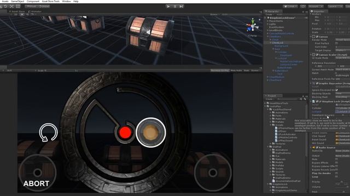Screen dimensions: 350x196
Task: Adjust the Game view Scale slider
Action: tap(60, 71)
